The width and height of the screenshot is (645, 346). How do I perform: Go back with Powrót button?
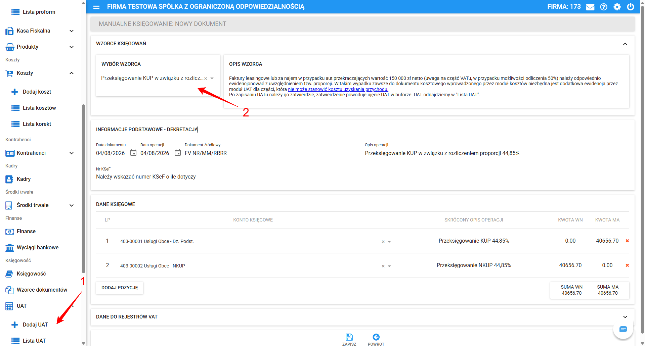pos(376,340)
